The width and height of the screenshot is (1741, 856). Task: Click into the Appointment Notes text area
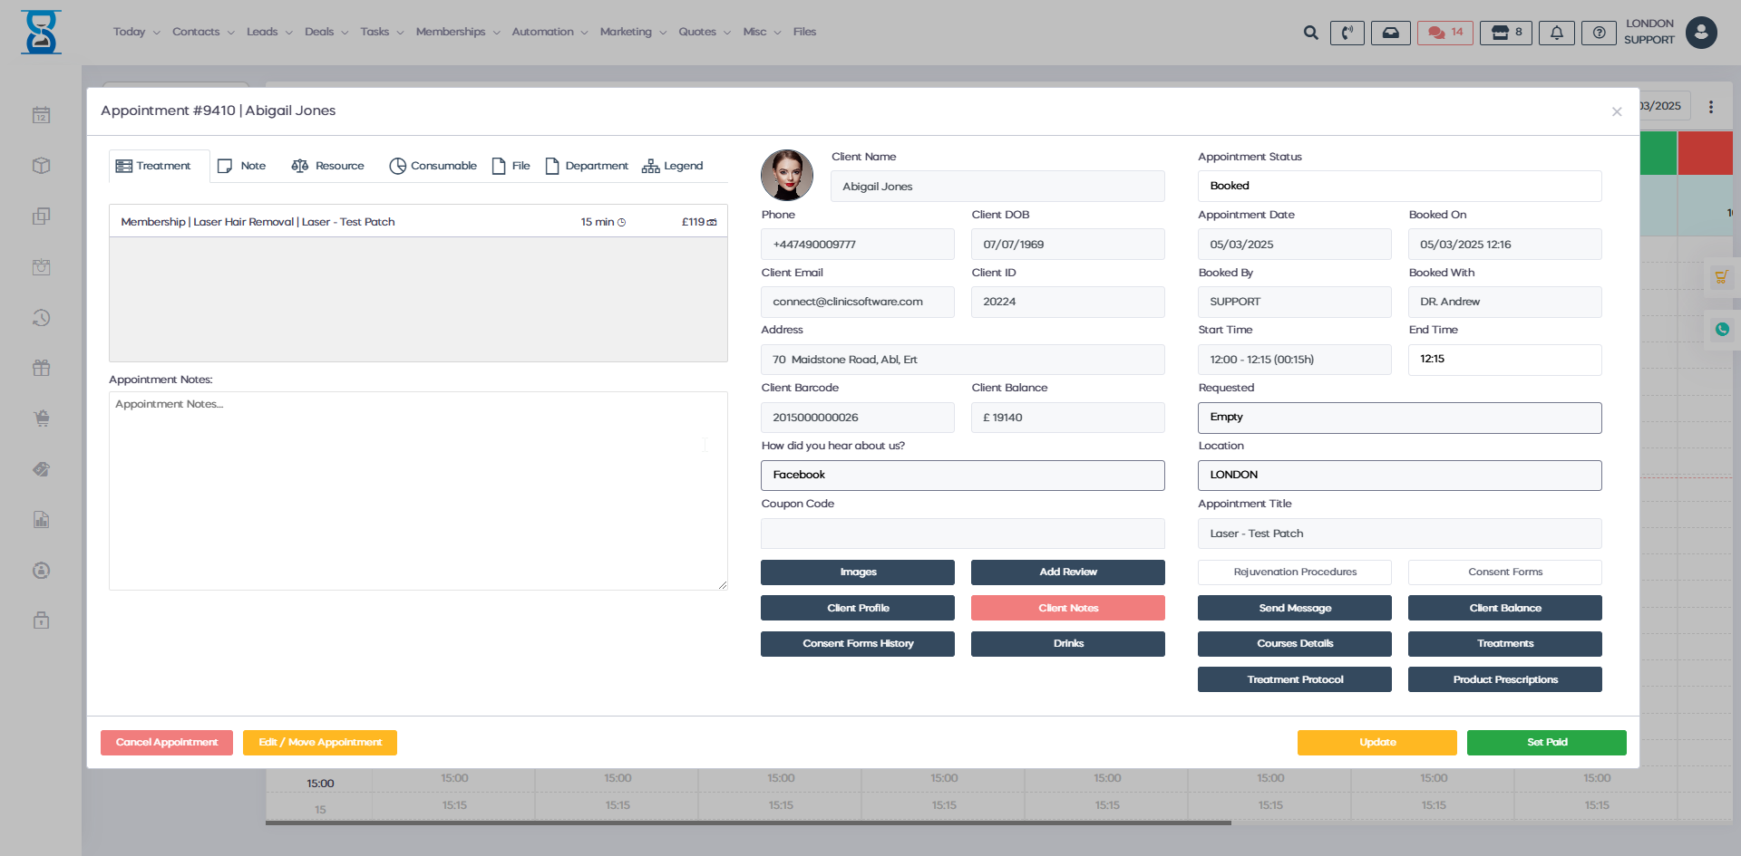pos(418,491)
